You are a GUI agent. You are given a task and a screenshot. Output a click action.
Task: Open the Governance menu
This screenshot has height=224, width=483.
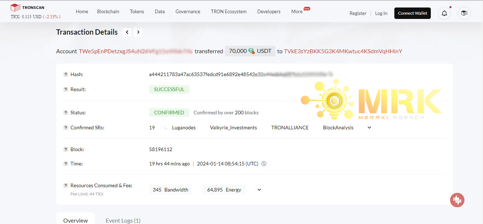click(x=188, y=11)
